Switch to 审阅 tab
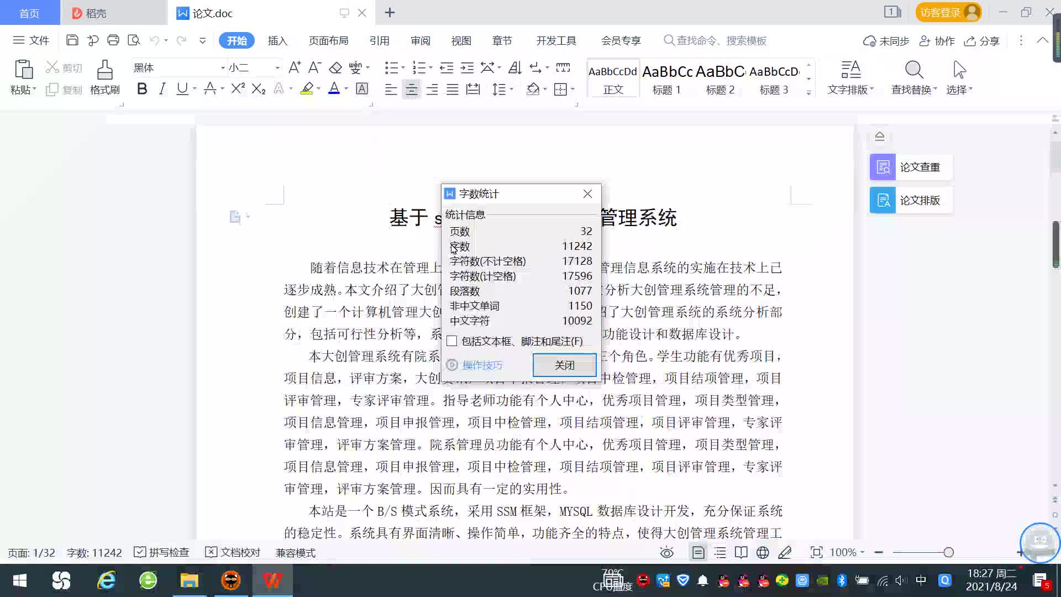The image size is (1061, 597). point(420,40)
